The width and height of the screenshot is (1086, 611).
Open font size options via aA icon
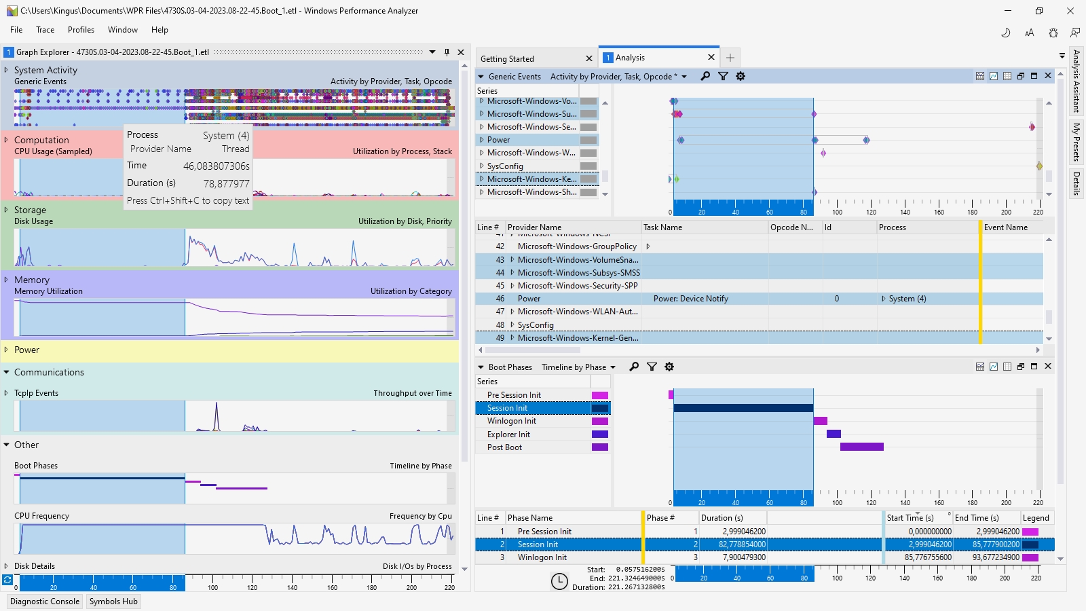pos(1030,33)
